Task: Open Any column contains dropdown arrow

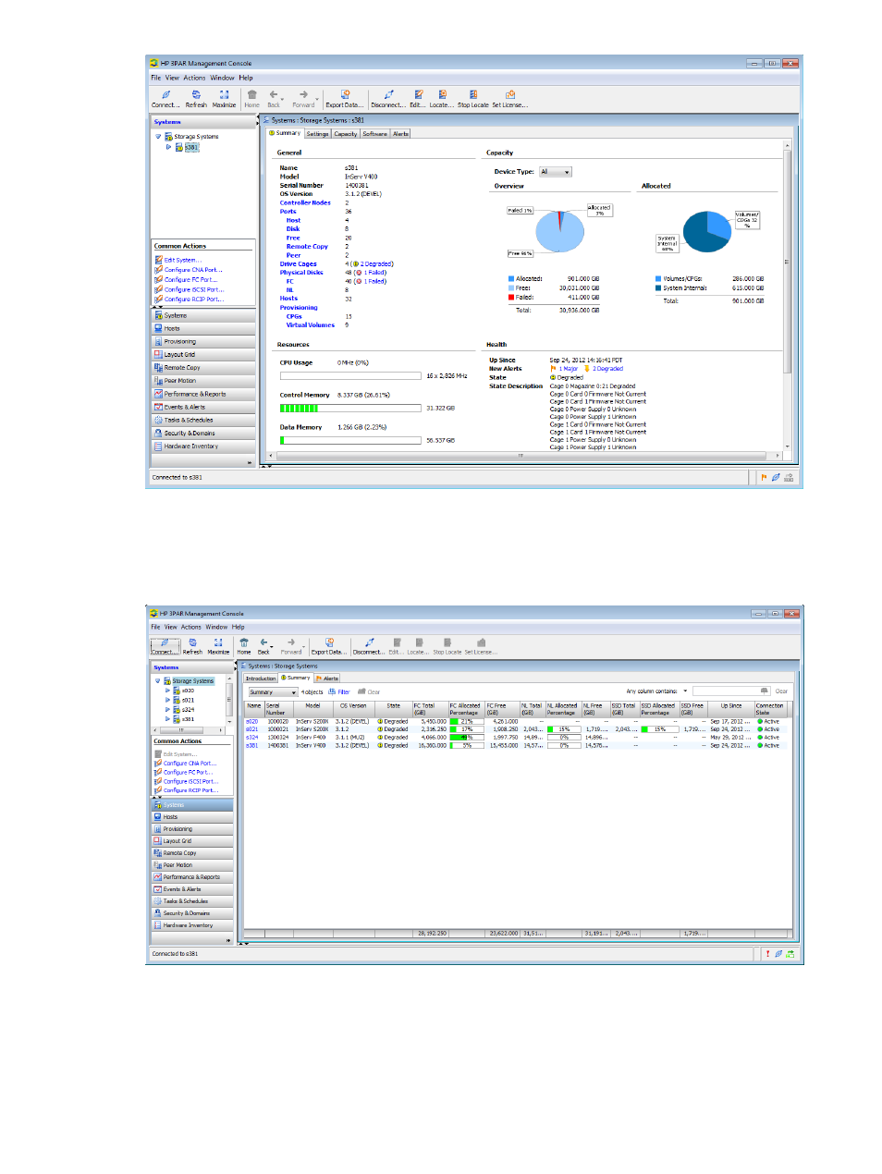Action: 685,691
